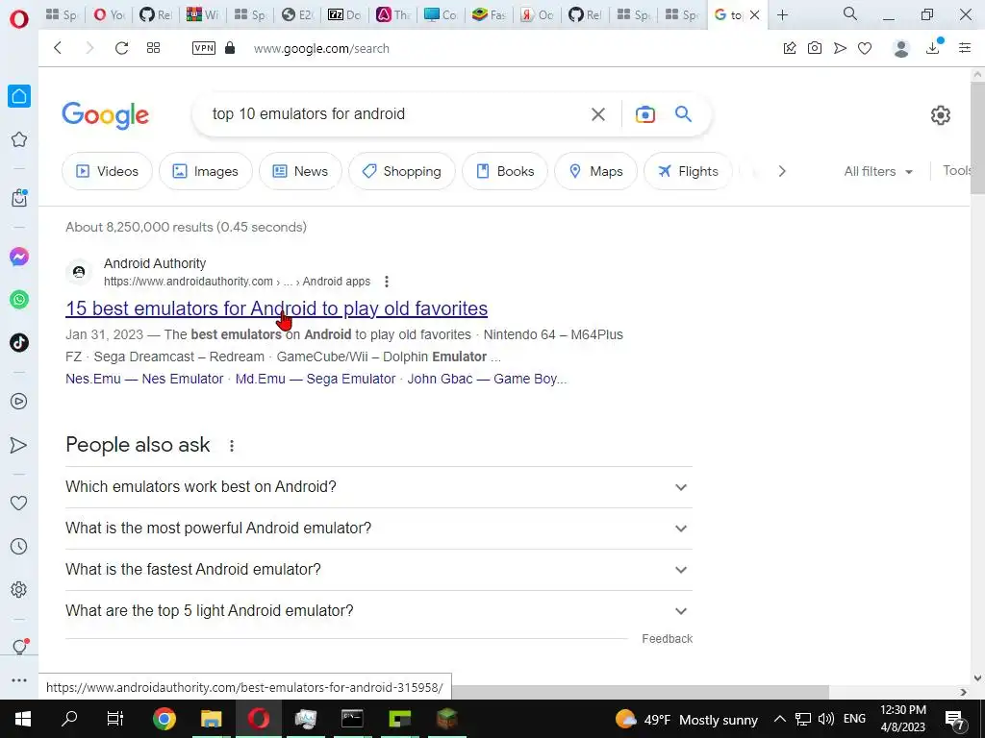Open 'John Gbac — Game Boy' sitelink
The height and width of the screenshot is (738, 985).
pyautogui.click(x=487, y=379)
